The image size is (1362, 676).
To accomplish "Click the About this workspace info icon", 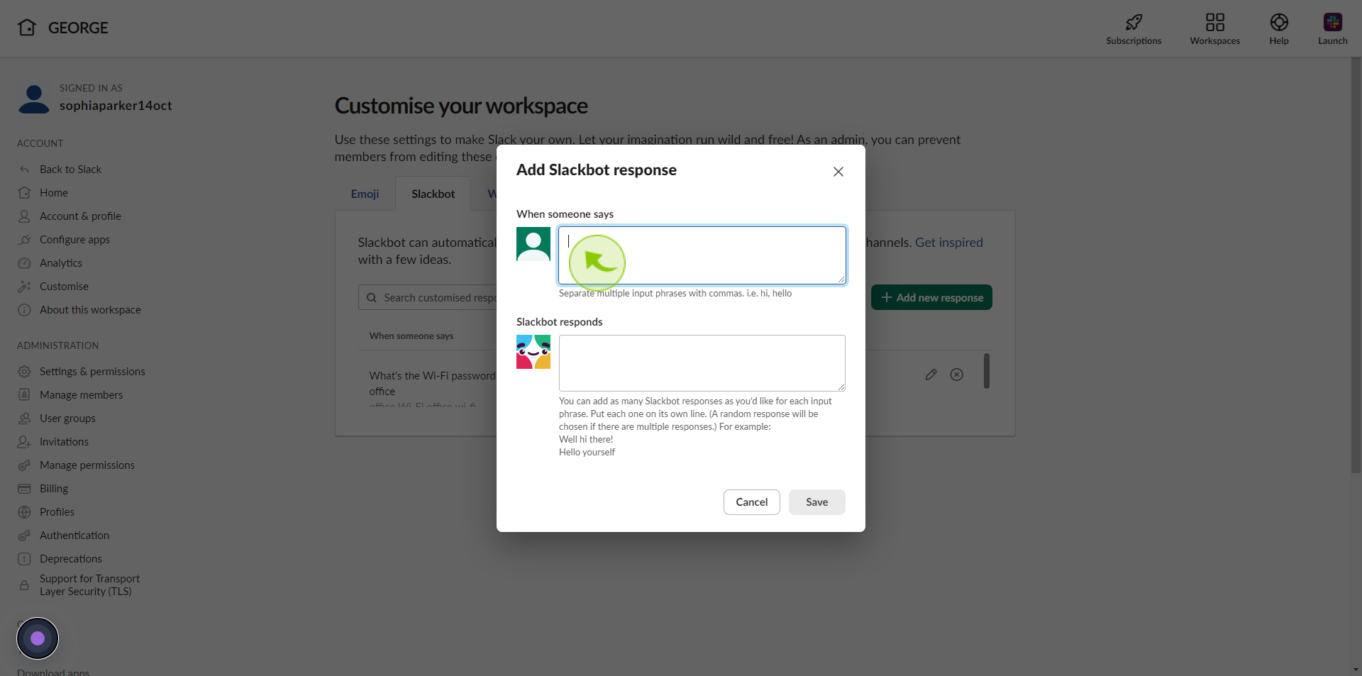I will [24, 310].
